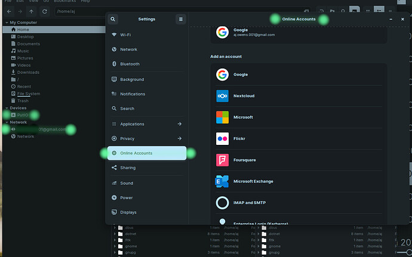
Task: Open Power settings
Action: [x=147, y=198]
